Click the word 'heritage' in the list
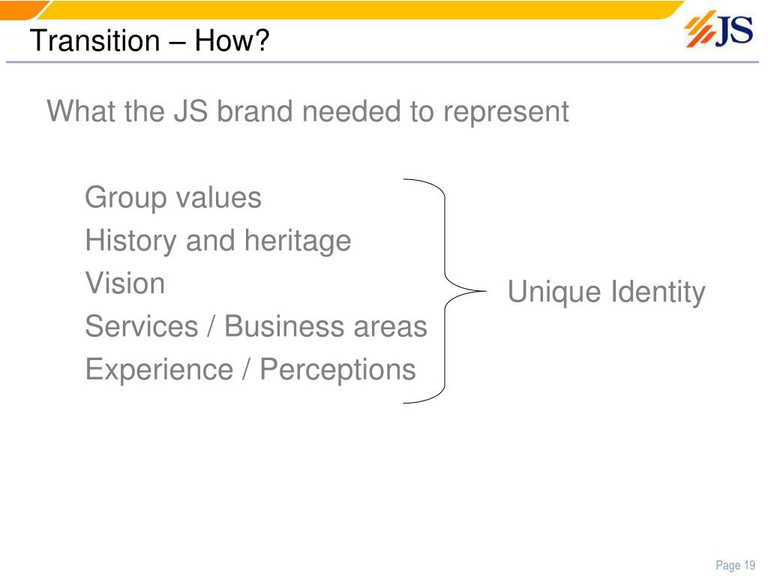This screenshot has width=768, height=576. (x=298, y=241)
